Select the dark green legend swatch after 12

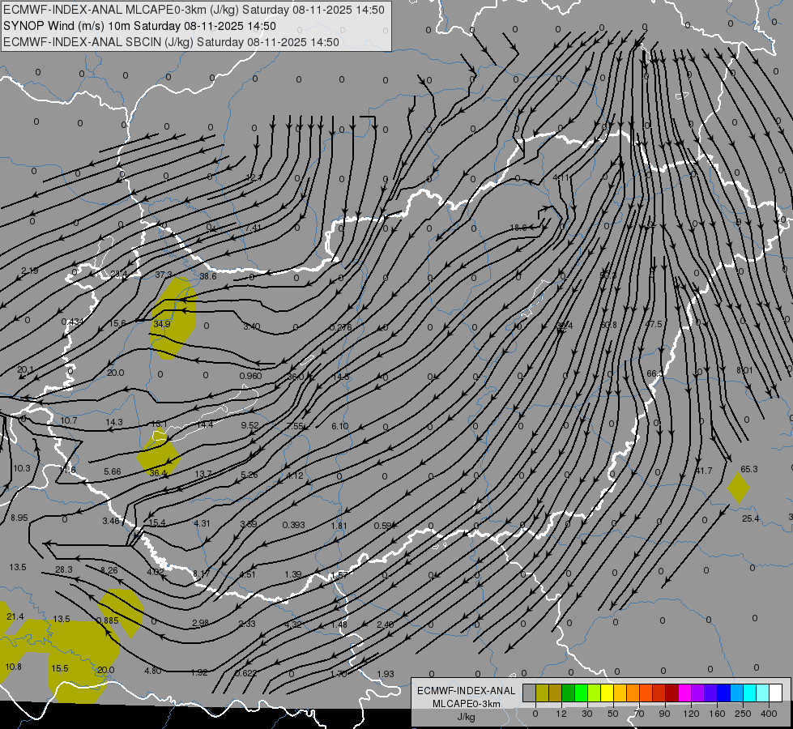pyautogui.click(x=568, y=693)
